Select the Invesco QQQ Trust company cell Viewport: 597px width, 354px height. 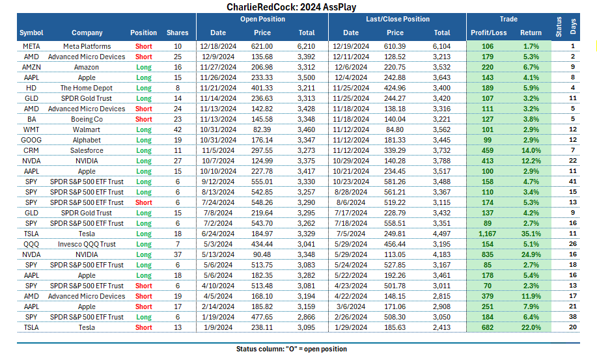87,244
